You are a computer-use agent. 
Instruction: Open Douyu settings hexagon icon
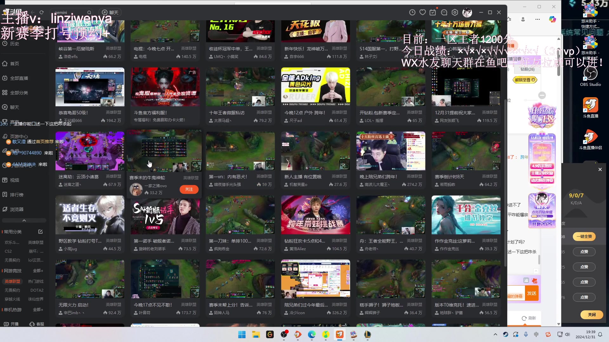pos(455,12)
